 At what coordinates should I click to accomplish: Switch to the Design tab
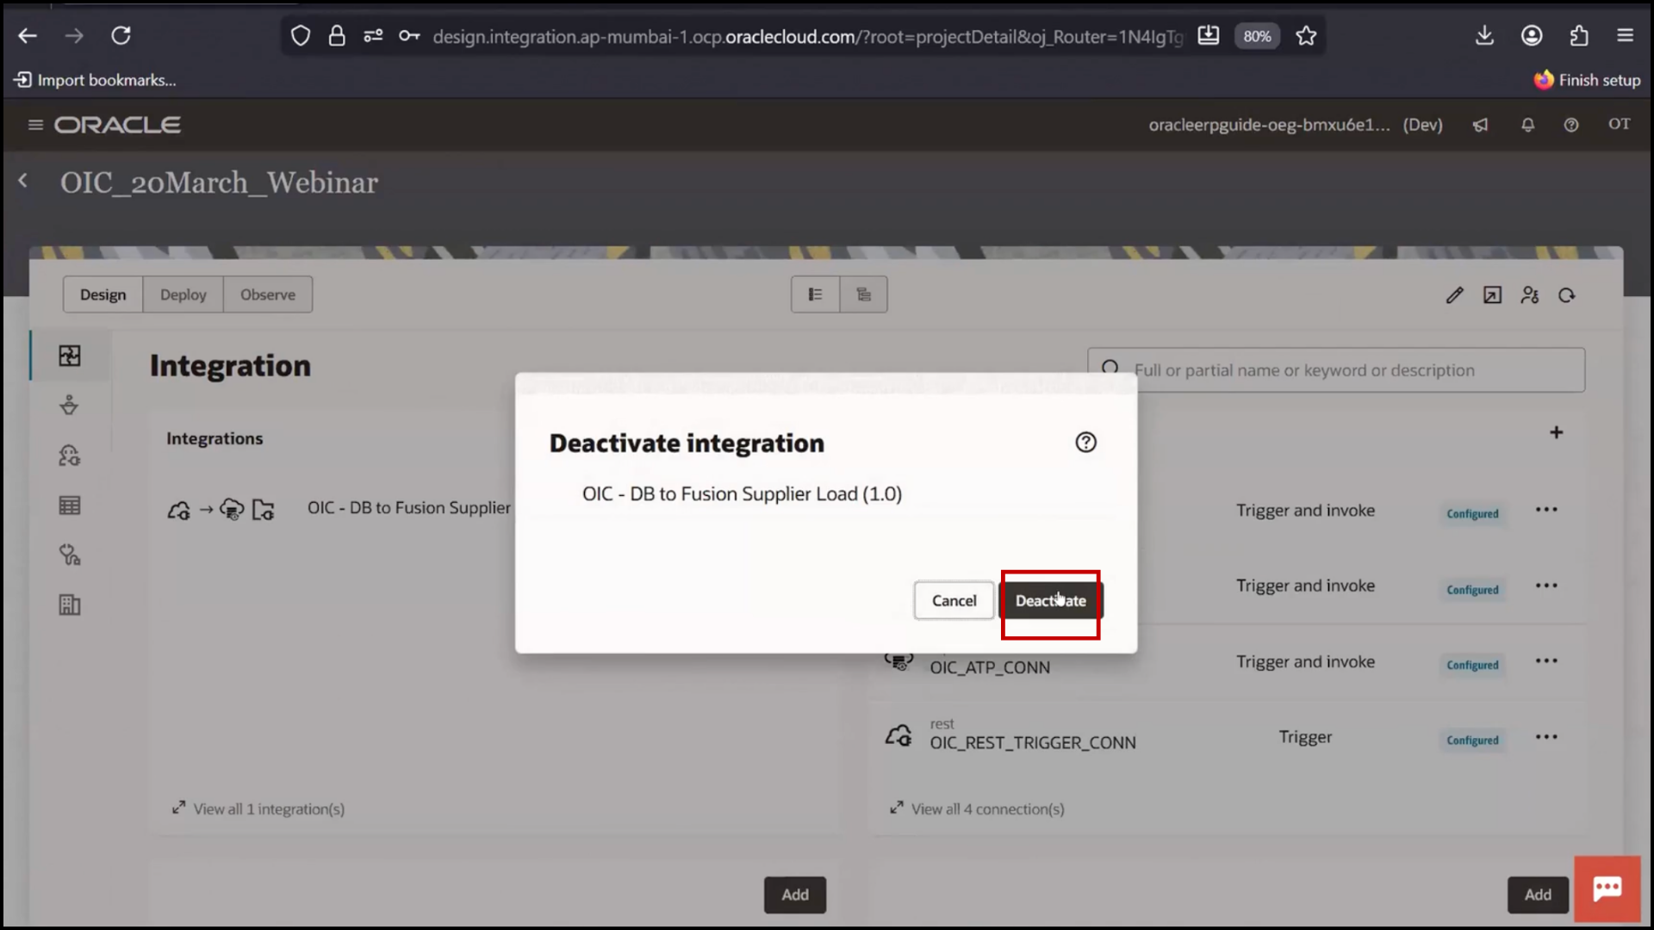pos(103,294)
